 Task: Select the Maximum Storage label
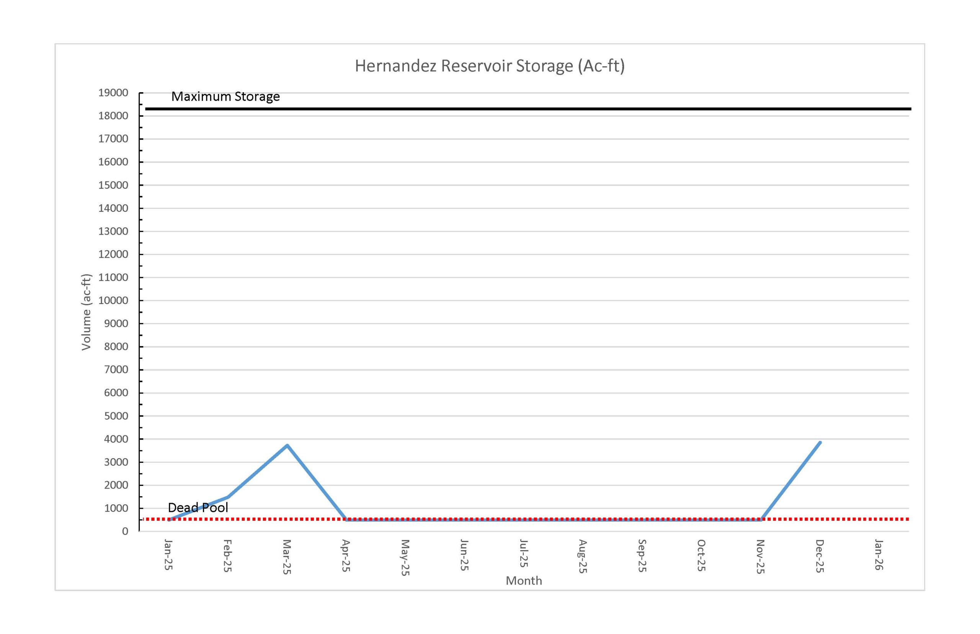point(225,96)
